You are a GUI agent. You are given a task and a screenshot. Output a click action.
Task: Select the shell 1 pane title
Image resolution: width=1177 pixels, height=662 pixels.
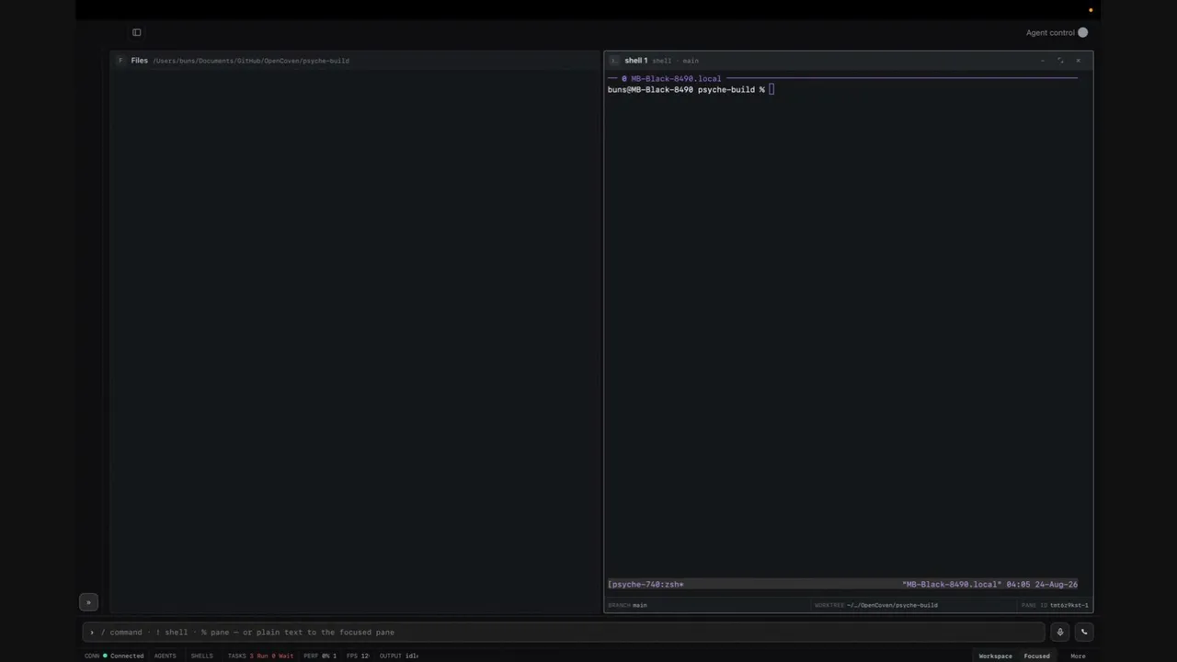tap(635, 61)
